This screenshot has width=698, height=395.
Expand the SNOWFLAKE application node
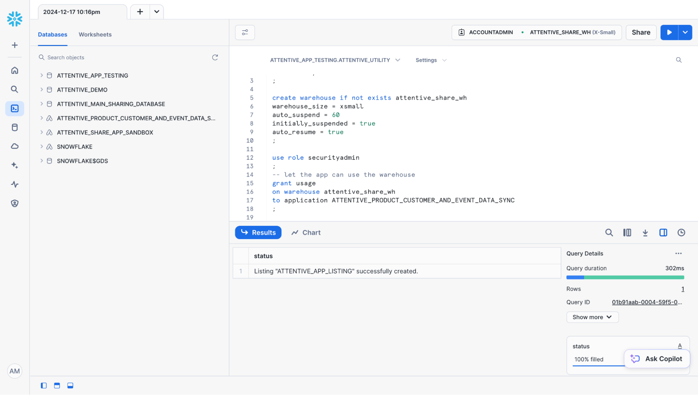pyautogui.click(x=42, y=147)
